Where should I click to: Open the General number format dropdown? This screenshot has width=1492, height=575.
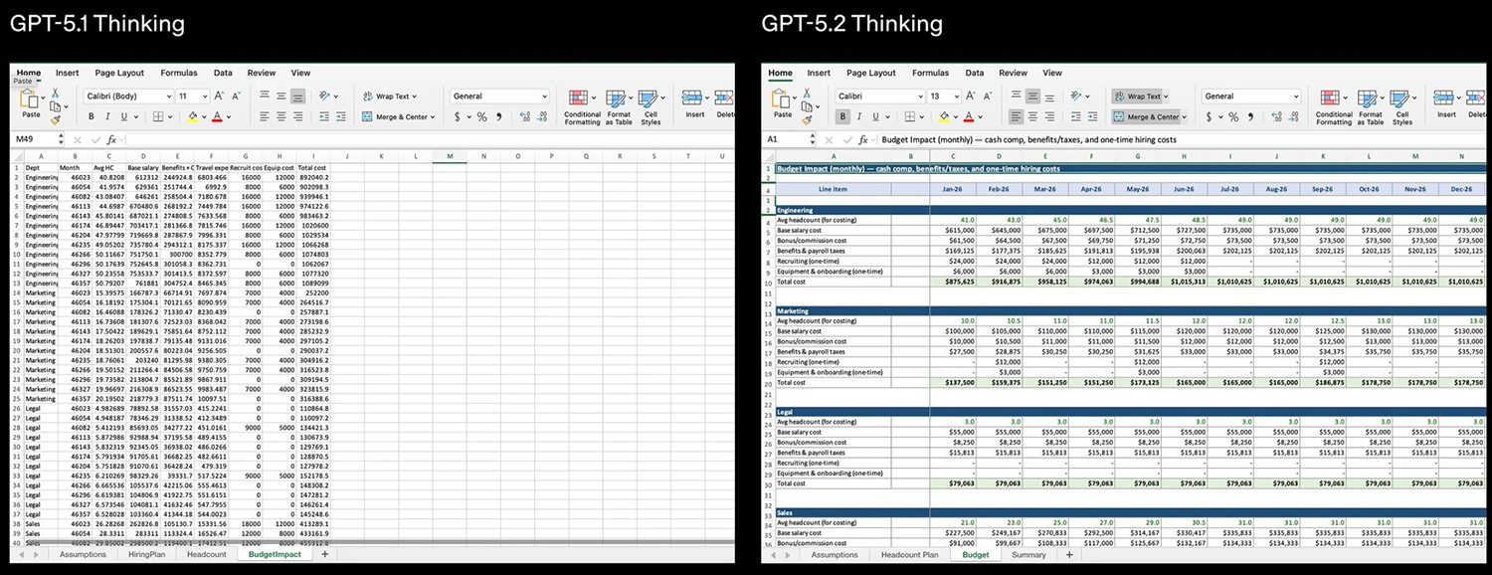click(500, 96)
